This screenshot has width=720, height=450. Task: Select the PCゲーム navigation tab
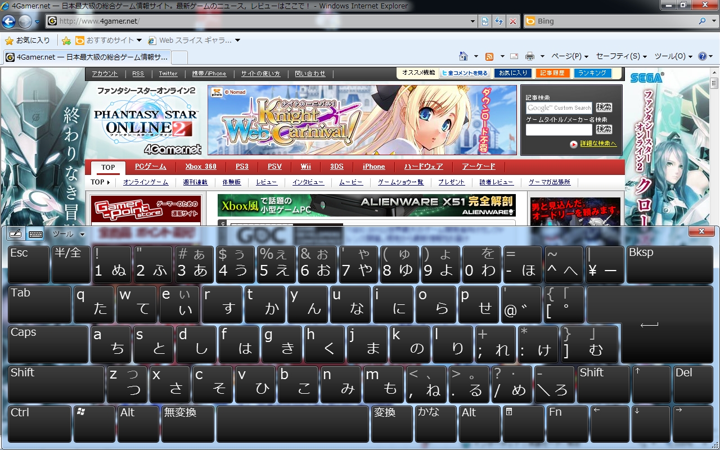coord(151,166)
